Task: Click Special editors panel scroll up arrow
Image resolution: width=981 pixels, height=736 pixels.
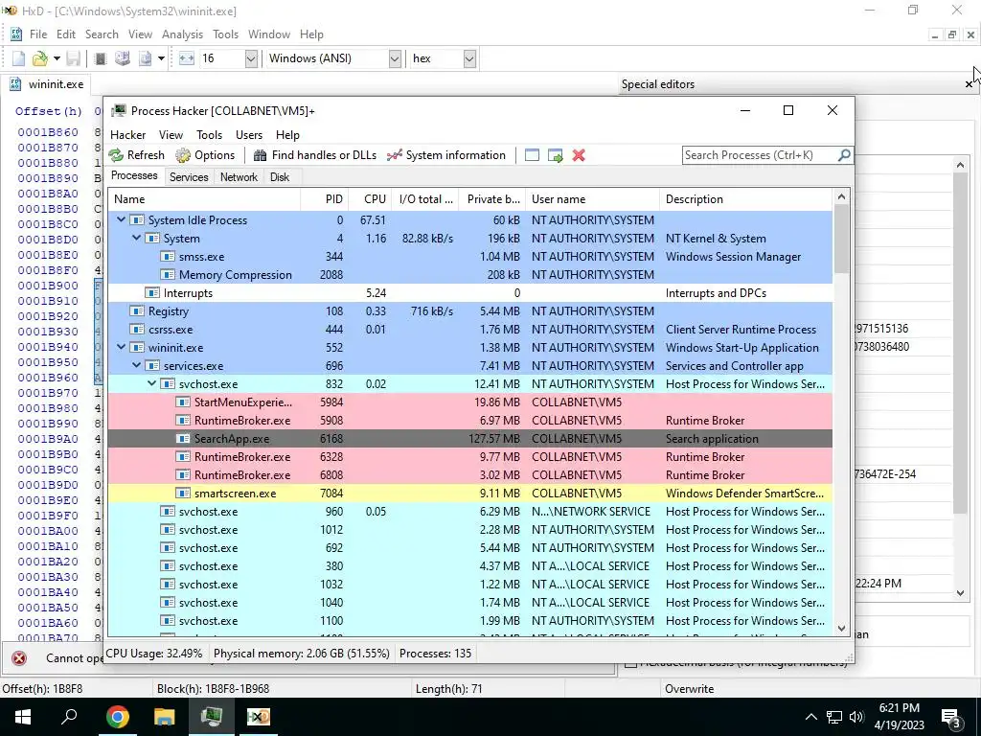Action: pyautogui.click(x=960, y=165)
